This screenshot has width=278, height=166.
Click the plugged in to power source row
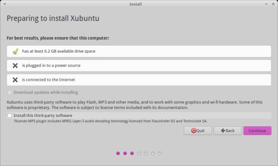139,66
